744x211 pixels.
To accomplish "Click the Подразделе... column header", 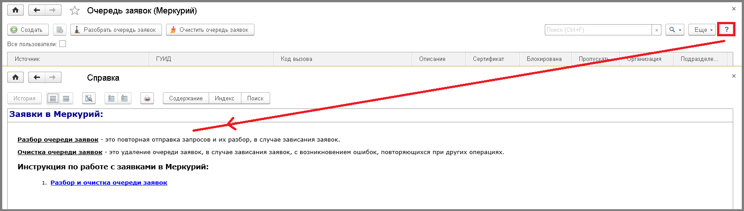I will click(x=700, y=59).
